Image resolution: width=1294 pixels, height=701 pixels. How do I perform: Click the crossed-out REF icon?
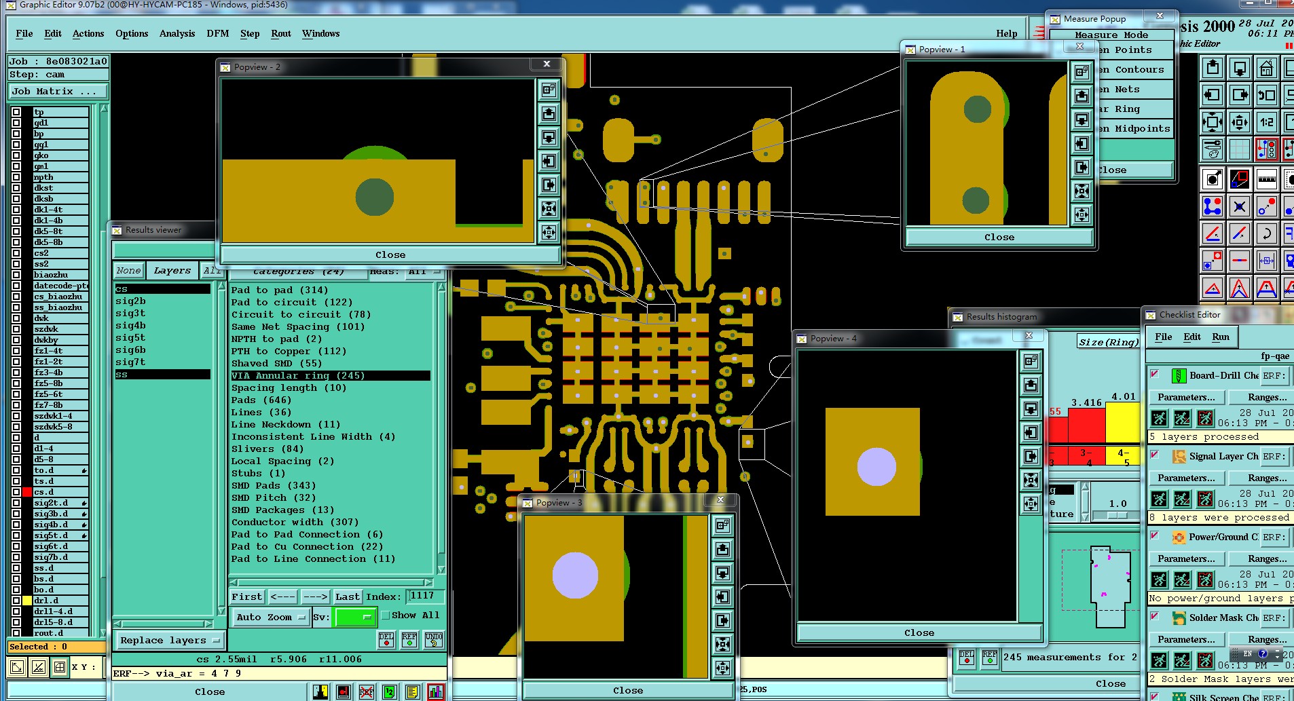click(367, 691)
